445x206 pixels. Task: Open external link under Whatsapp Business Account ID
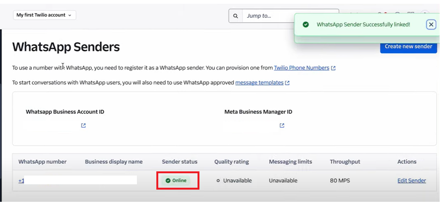point(84,125)
